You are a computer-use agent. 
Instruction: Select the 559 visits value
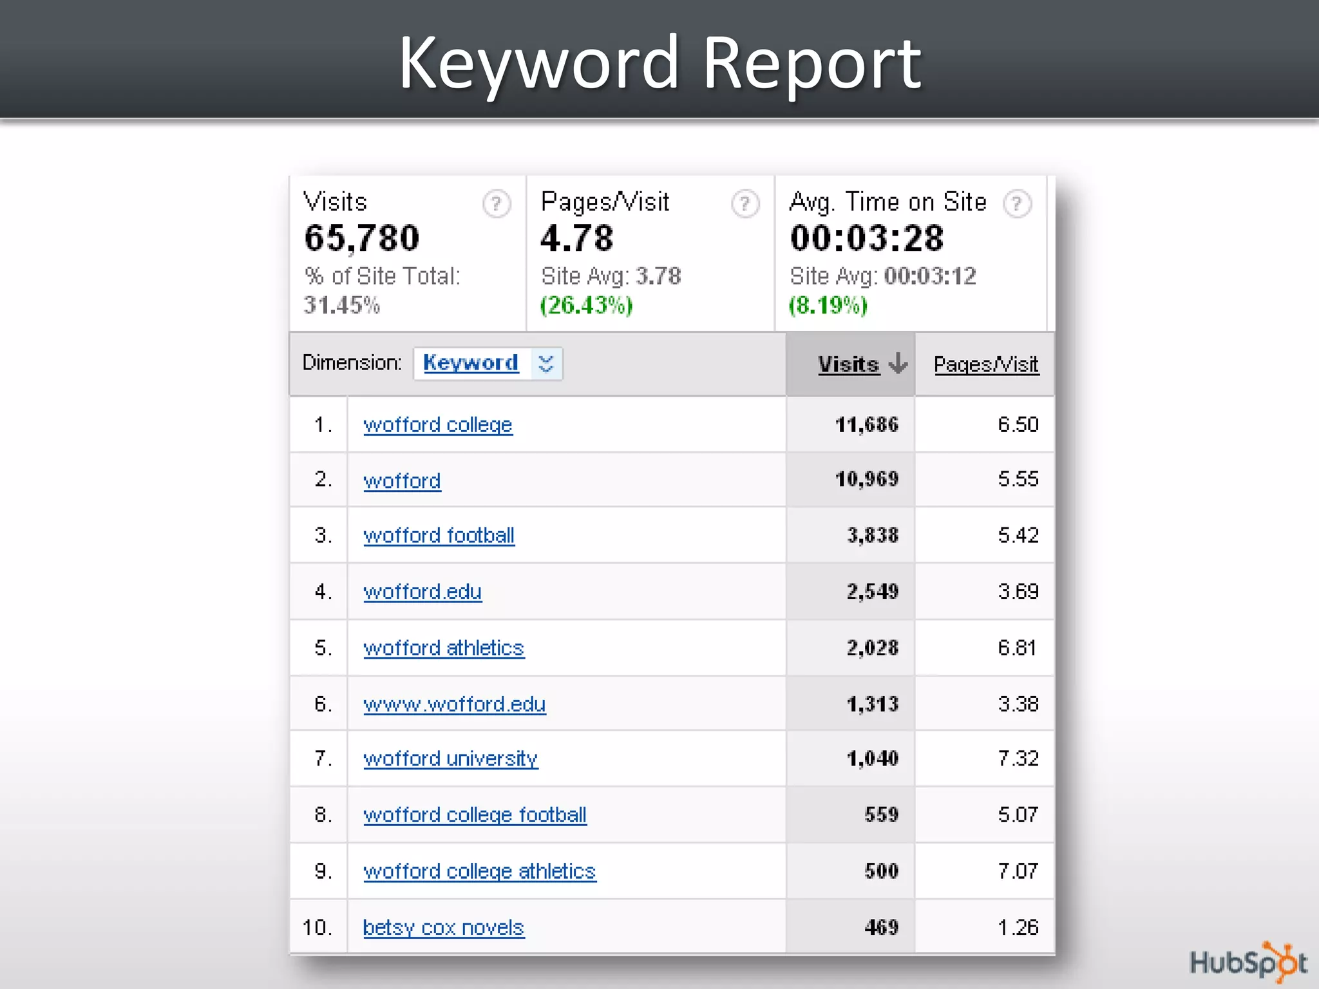(x=881, y=815)
